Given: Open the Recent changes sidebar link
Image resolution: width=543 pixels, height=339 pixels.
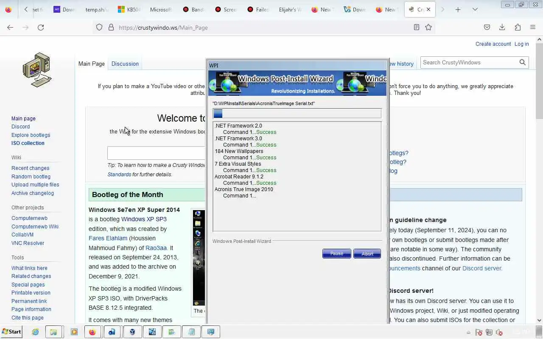Looking at the screenshot, I should pos(30,168).
